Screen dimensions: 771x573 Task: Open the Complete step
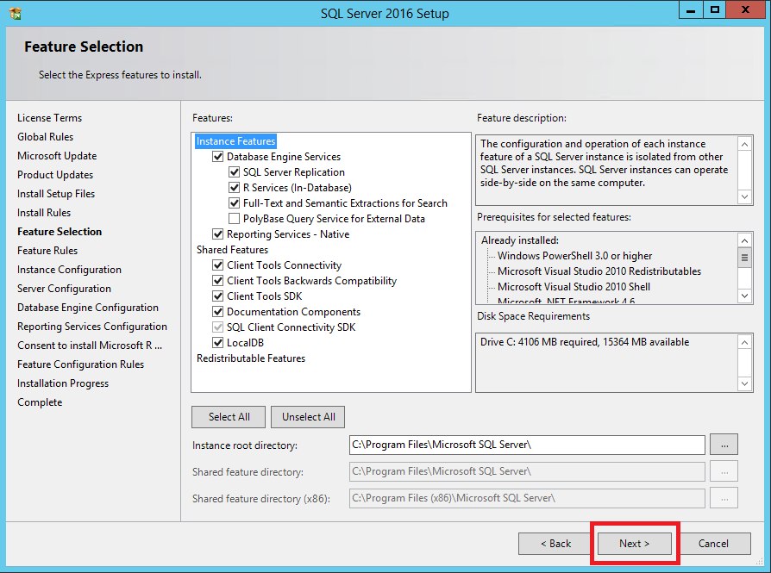(40, 402)
